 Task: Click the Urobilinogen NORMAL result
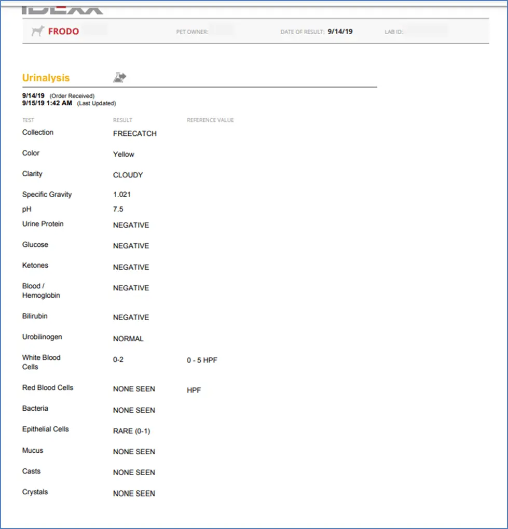[x=128, y=339]
